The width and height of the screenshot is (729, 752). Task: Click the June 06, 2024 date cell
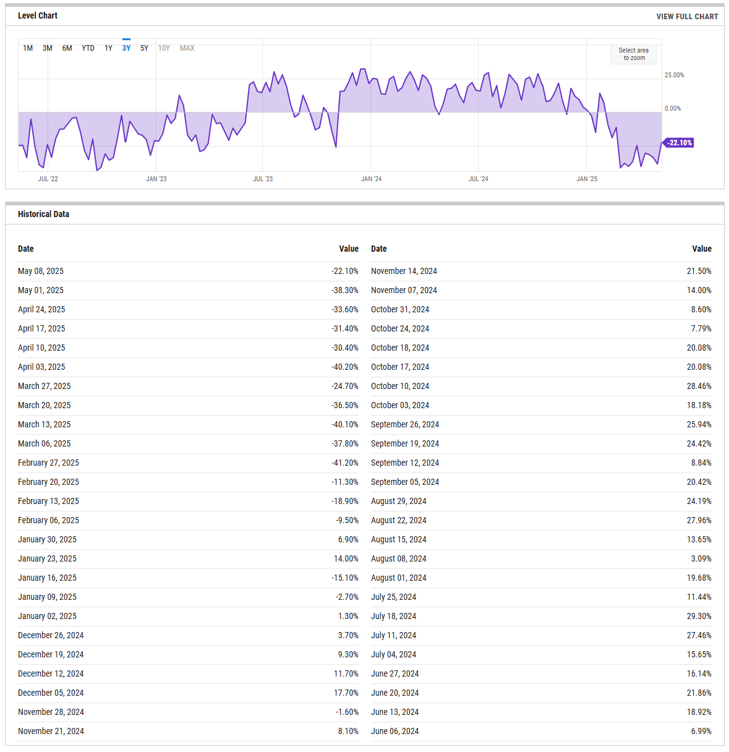point(394,731)
